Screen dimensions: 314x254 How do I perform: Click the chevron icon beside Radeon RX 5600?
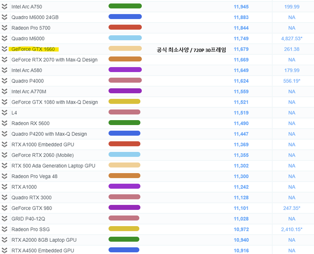click(x=5, y=123)
